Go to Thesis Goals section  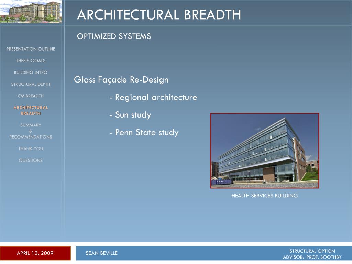(31, 60)
